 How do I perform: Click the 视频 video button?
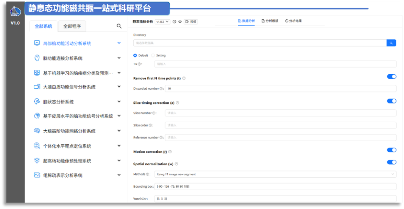pyautogui.click(x=191, y=22)
